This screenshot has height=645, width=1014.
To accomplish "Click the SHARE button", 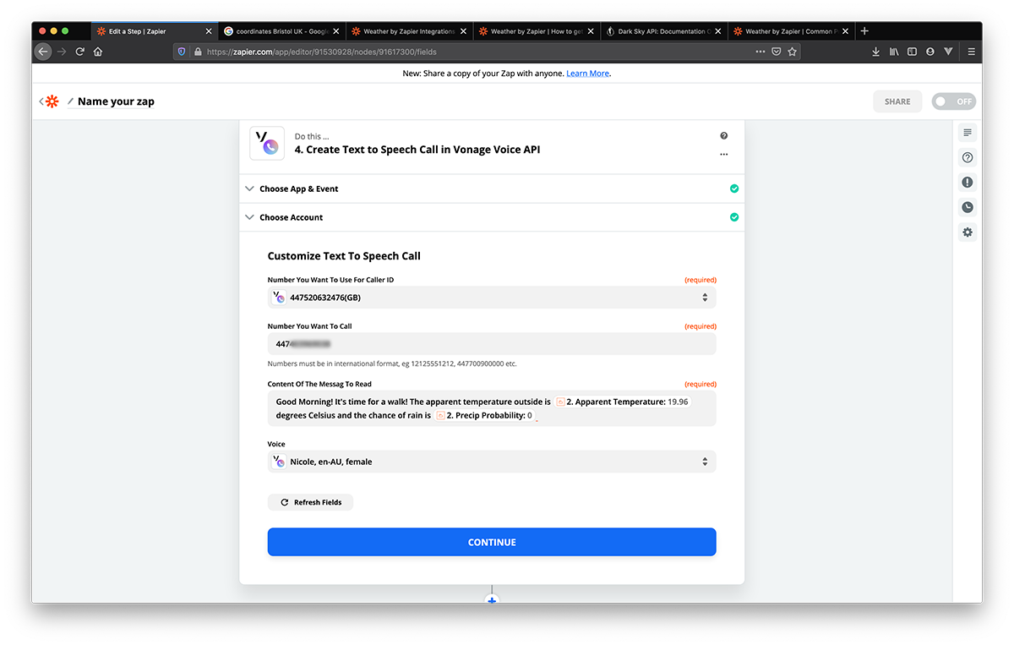I will (897, 101).
